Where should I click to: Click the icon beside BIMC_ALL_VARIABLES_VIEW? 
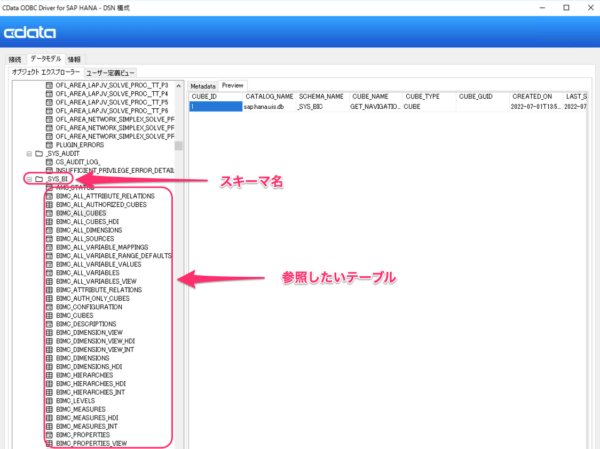tap(49, 281)
